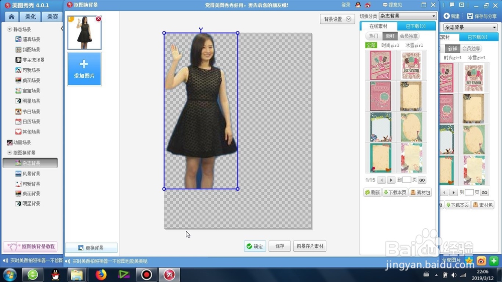Image resolution: width=502 pixels, height=282 pixels.
Task: Click the red record button taskbar icon
Action: click(x=146, y=274)
